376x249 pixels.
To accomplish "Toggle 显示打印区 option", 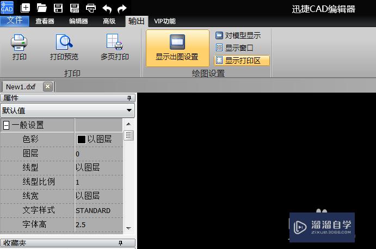I will click(242, 60).
